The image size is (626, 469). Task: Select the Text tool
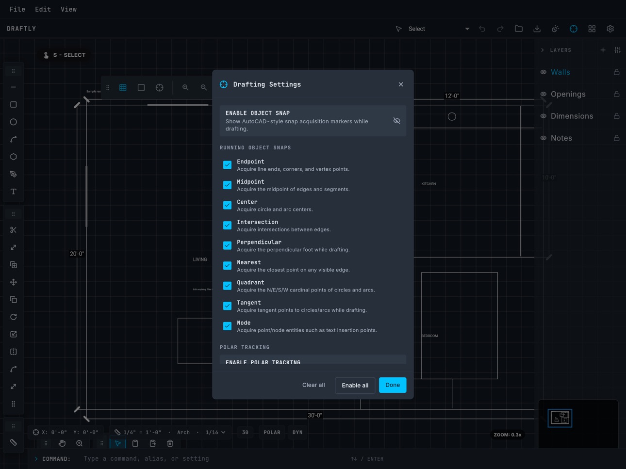(14, 192)
